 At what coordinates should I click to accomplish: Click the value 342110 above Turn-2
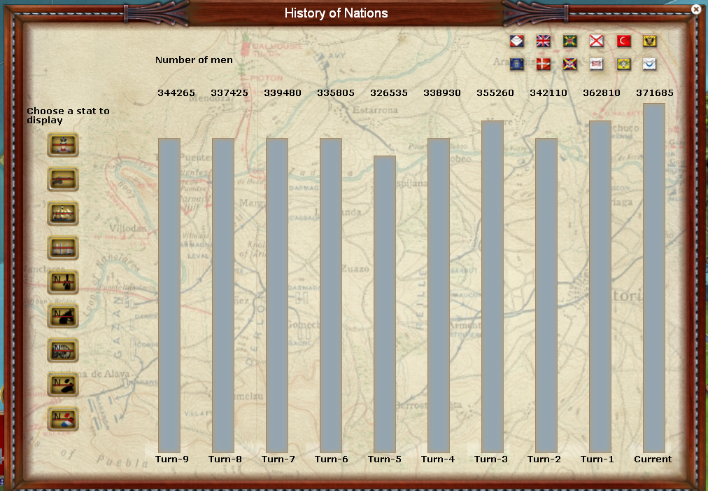click(x=548, y=93)
